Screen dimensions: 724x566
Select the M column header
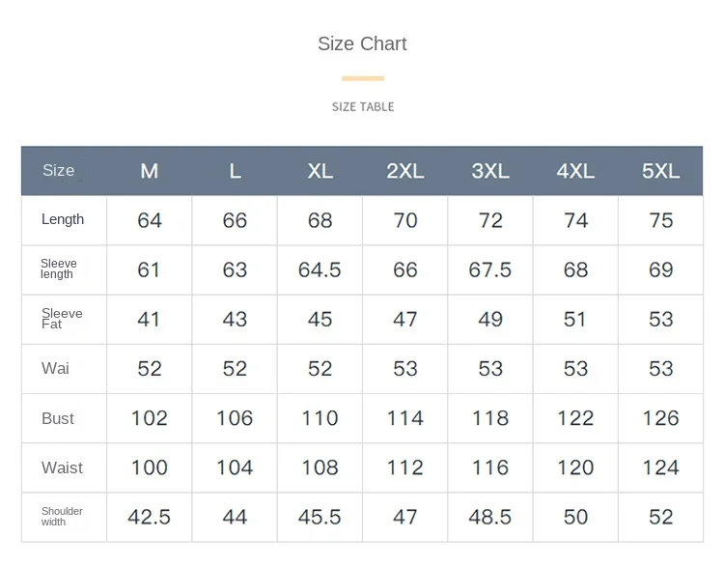[150, 171]
